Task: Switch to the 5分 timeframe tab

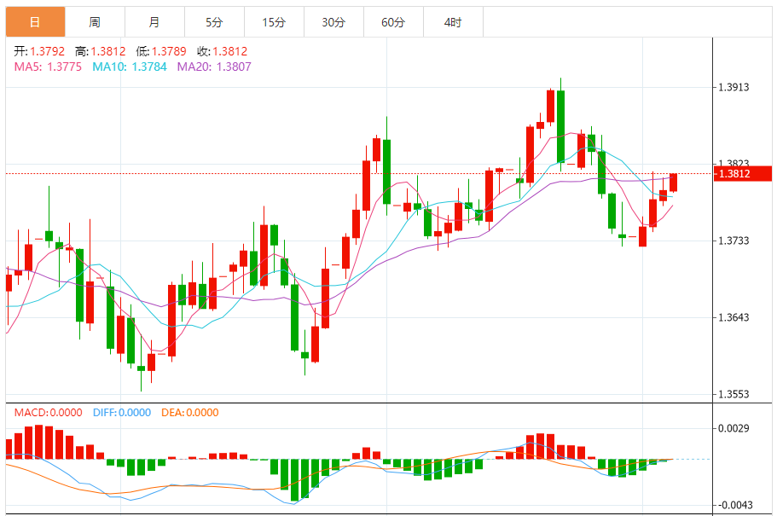Action: pyautogui.click(x=214, y=22)
